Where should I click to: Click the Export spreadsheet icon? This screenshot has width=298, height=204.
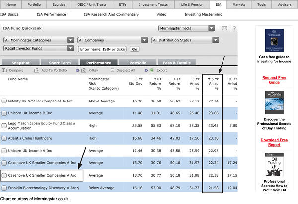[151, 70]
